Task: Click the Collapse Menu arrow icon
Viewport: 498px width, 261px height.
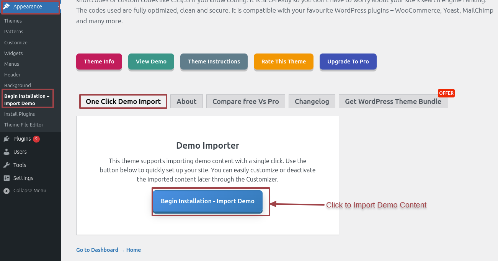Action: (7, 191)
